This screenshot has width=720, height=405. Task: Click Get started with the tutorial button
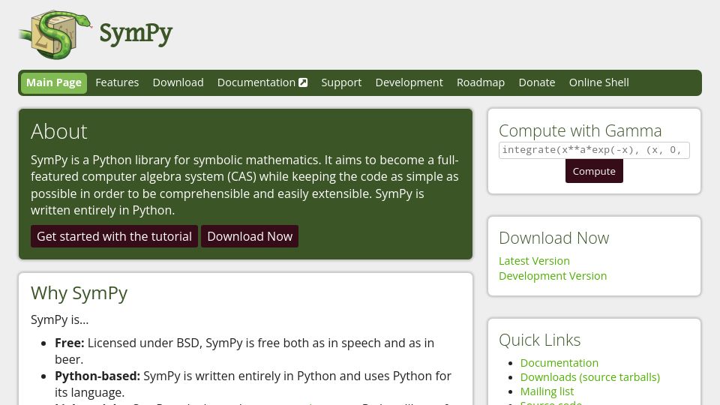[x=114, y=236]
